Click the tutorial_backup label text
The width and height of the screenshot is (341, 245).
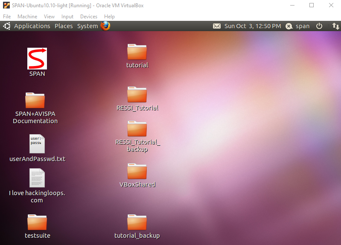point(137,236)
